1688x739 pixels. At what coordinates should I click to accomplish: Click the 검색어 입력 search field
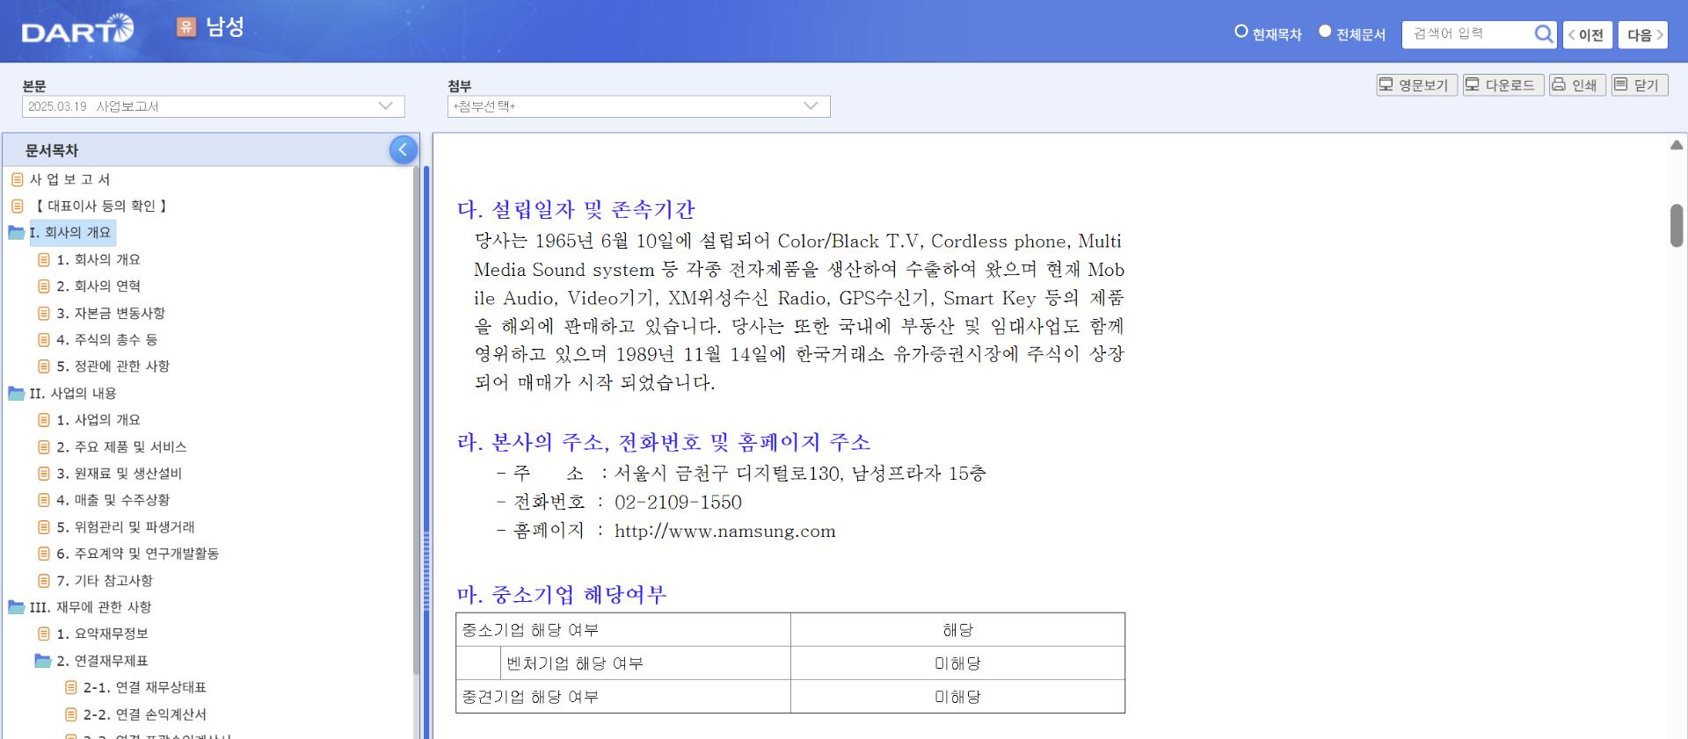(1468, 34)
